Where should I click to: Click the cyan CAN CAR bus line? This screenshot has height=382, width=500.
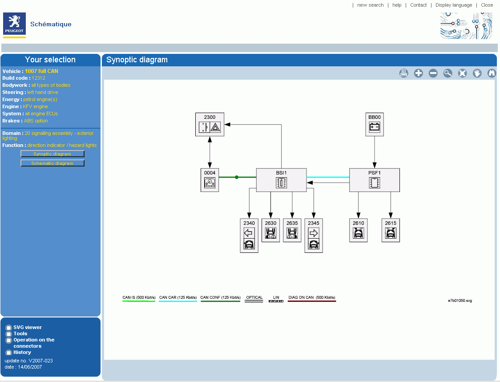tap(328, 177)
